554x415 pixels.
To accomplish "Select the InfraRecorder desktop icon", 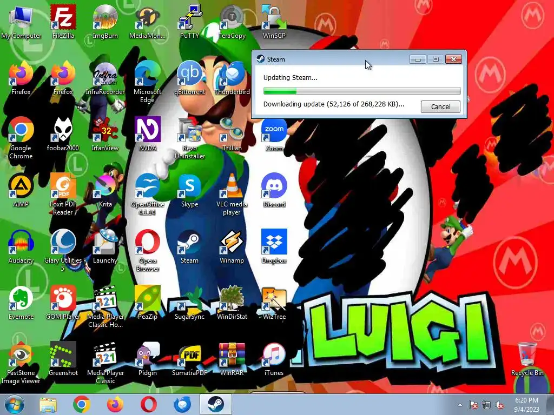I will [x=105, y=78].
